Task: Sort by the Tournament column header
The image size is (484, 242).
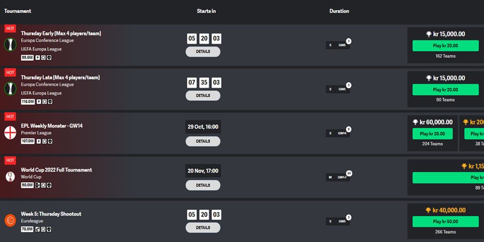Action: (x=17, y=11)
